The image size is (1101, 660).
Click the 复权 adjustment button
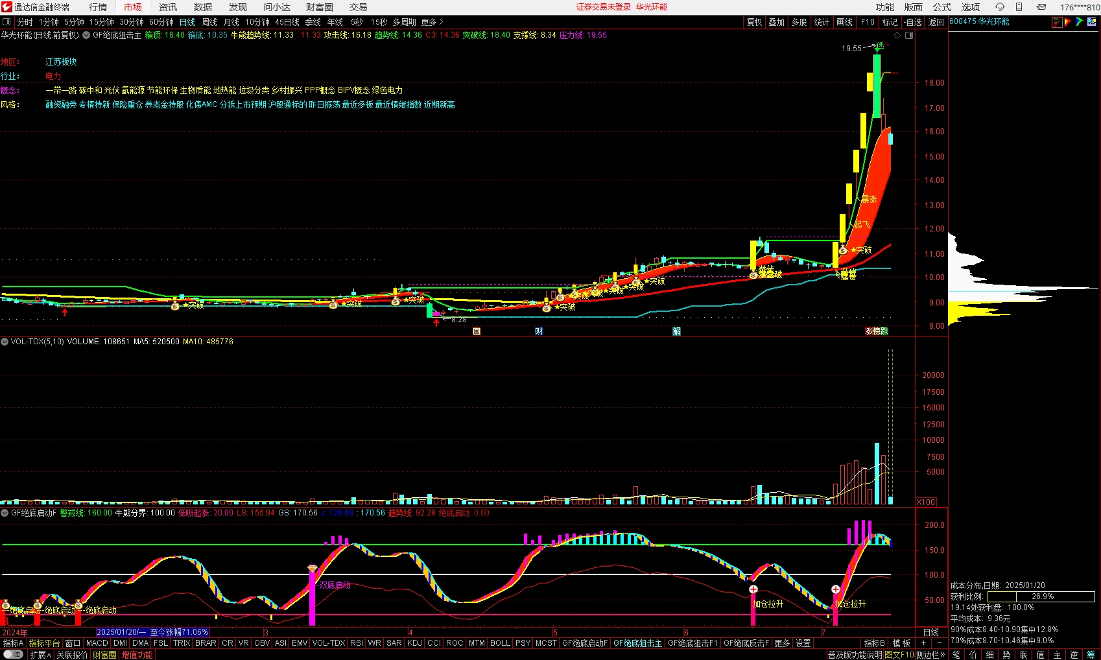tap(755, 22)
